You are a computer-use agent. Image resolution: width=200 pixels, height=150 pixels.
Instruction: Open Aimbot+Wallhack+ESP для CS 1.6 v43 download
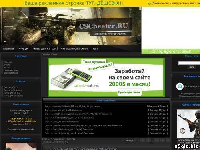tap(72, 106)
